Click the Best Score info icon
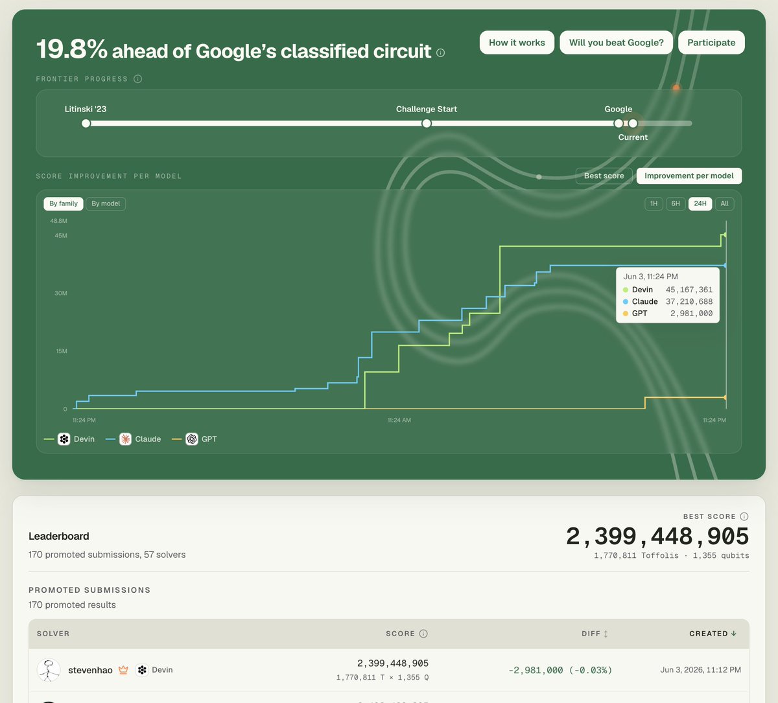 tap(744, 516)
